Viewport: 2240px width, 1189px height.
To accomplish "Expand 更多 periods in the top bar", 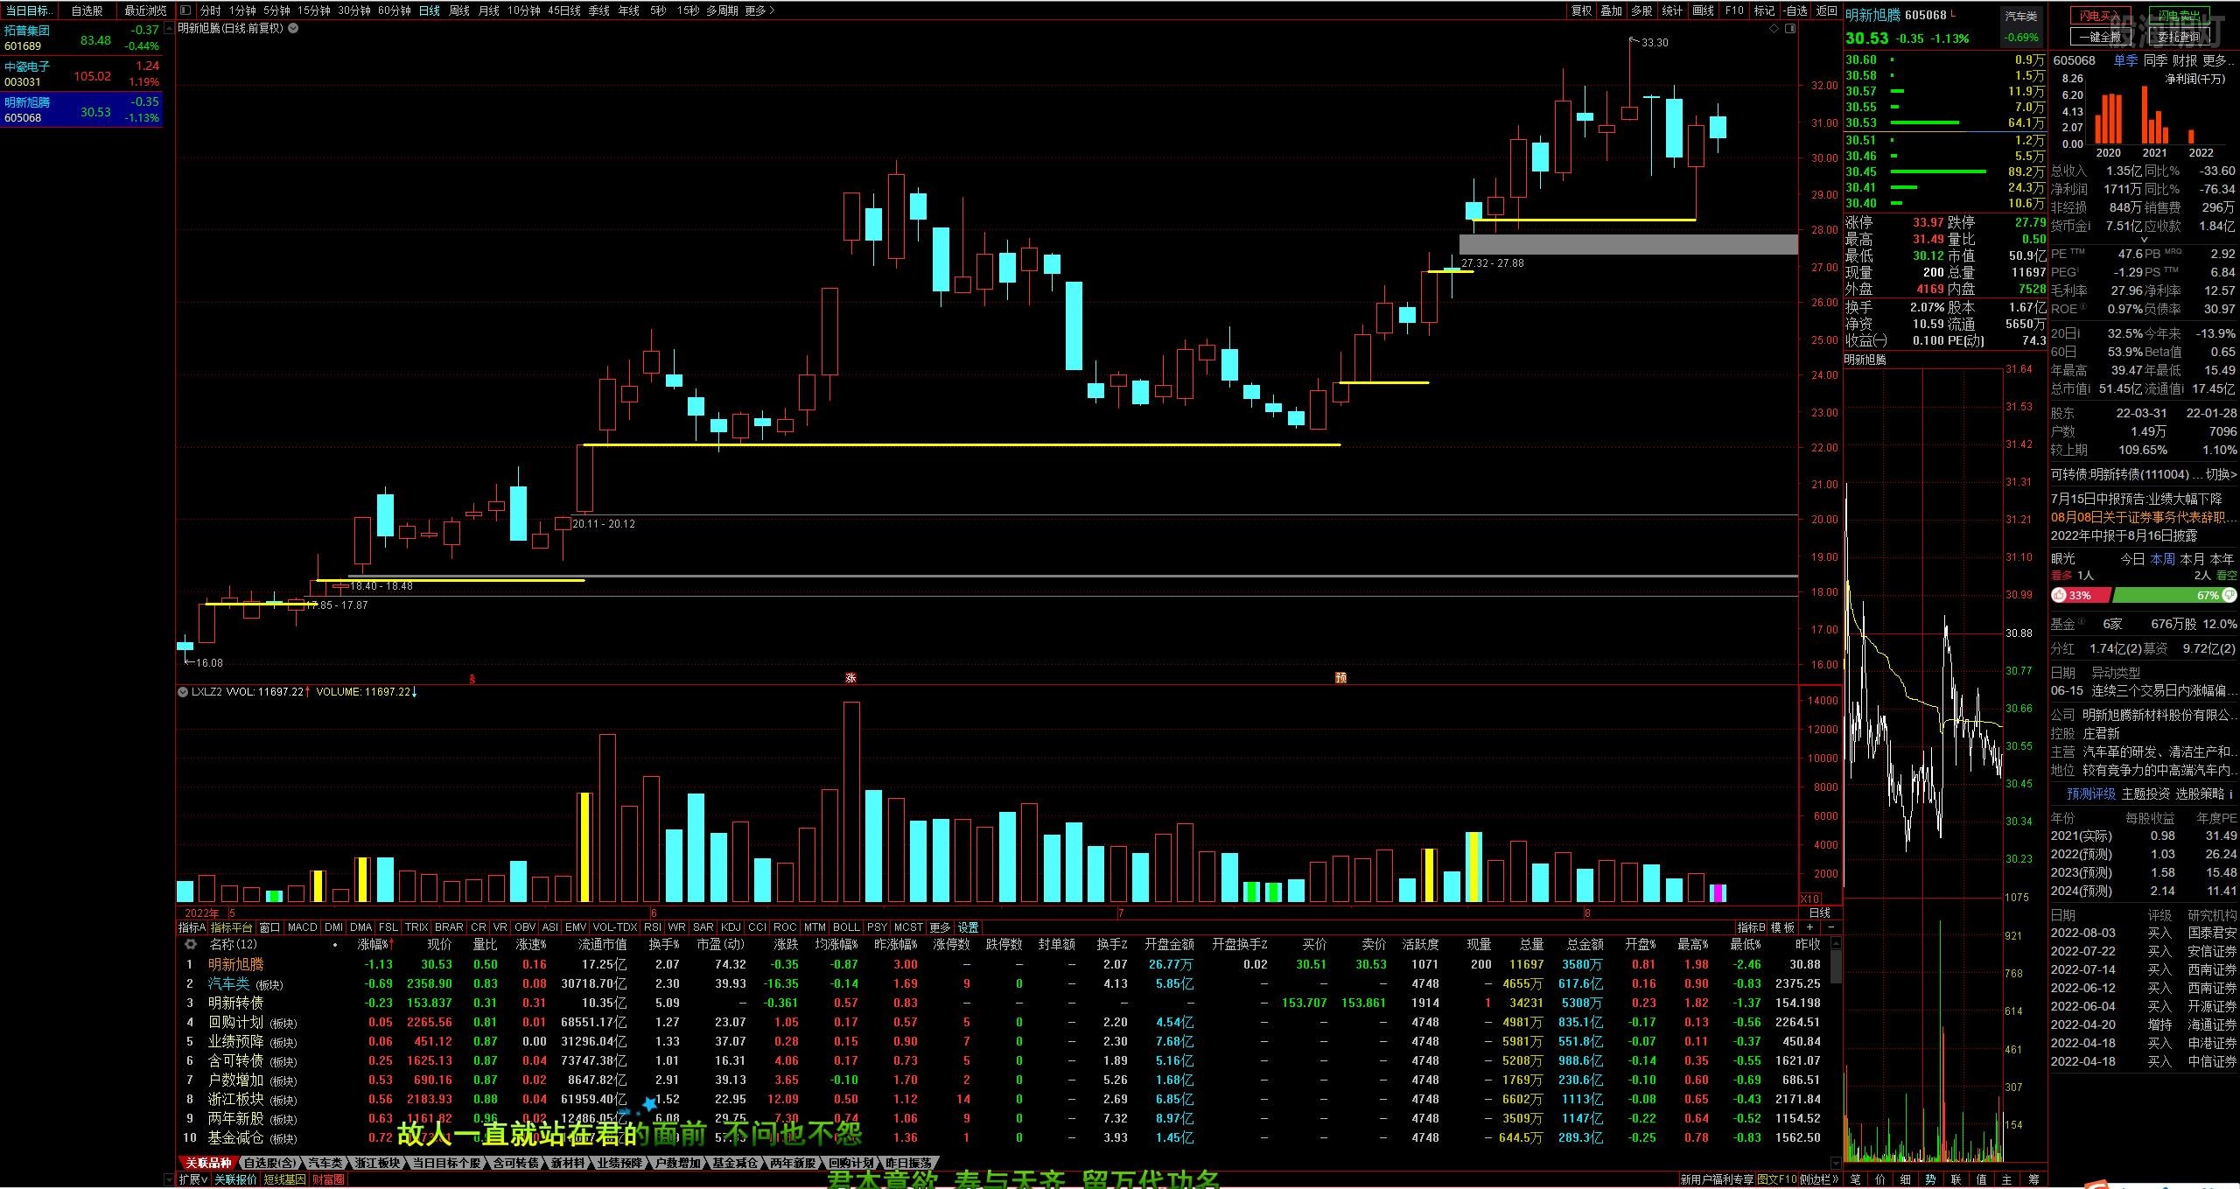I will click(x=759, y=10).
